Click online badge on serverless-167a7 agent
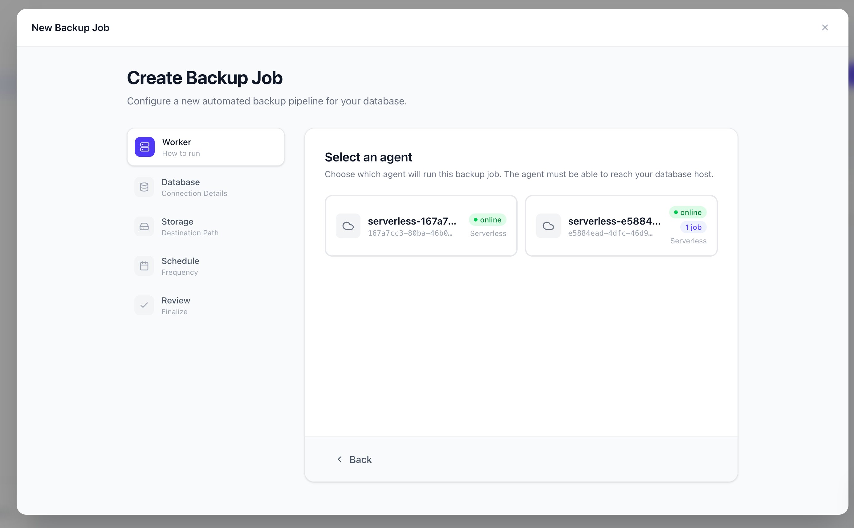854x528 pixels. pos(487,220)
